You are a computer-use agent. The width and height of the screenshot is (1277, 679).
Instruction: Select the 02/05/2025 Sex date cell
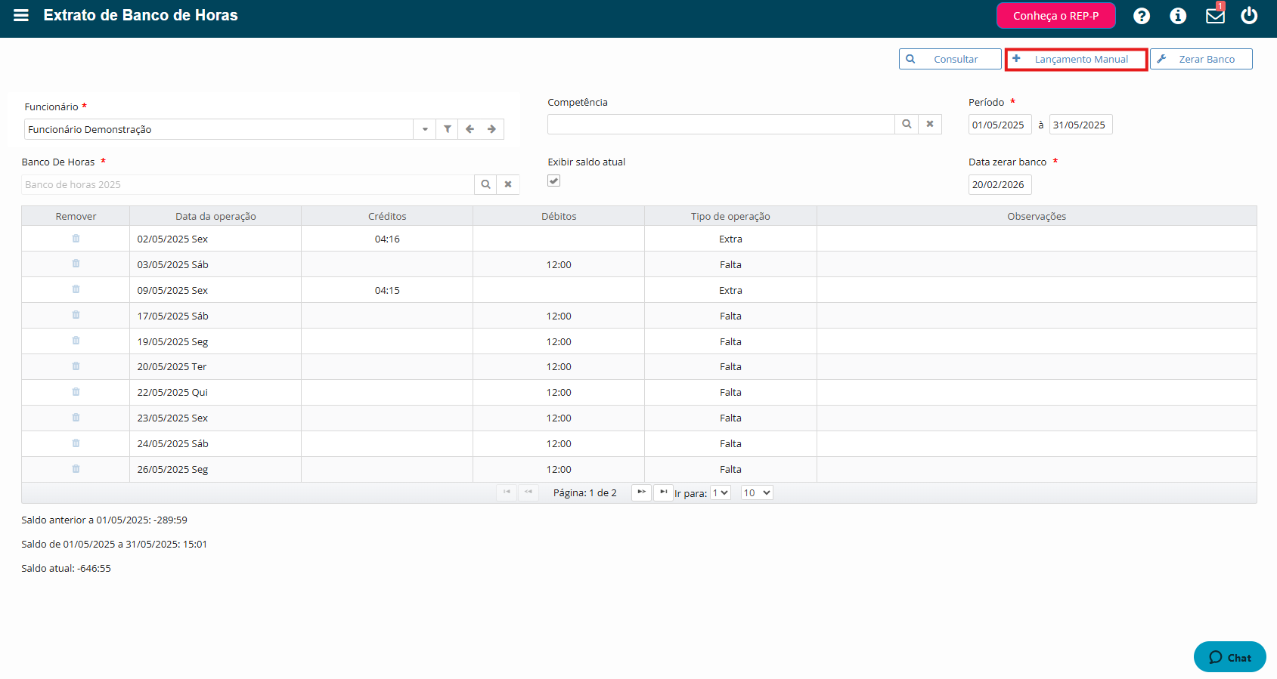(x=215, y=239)
